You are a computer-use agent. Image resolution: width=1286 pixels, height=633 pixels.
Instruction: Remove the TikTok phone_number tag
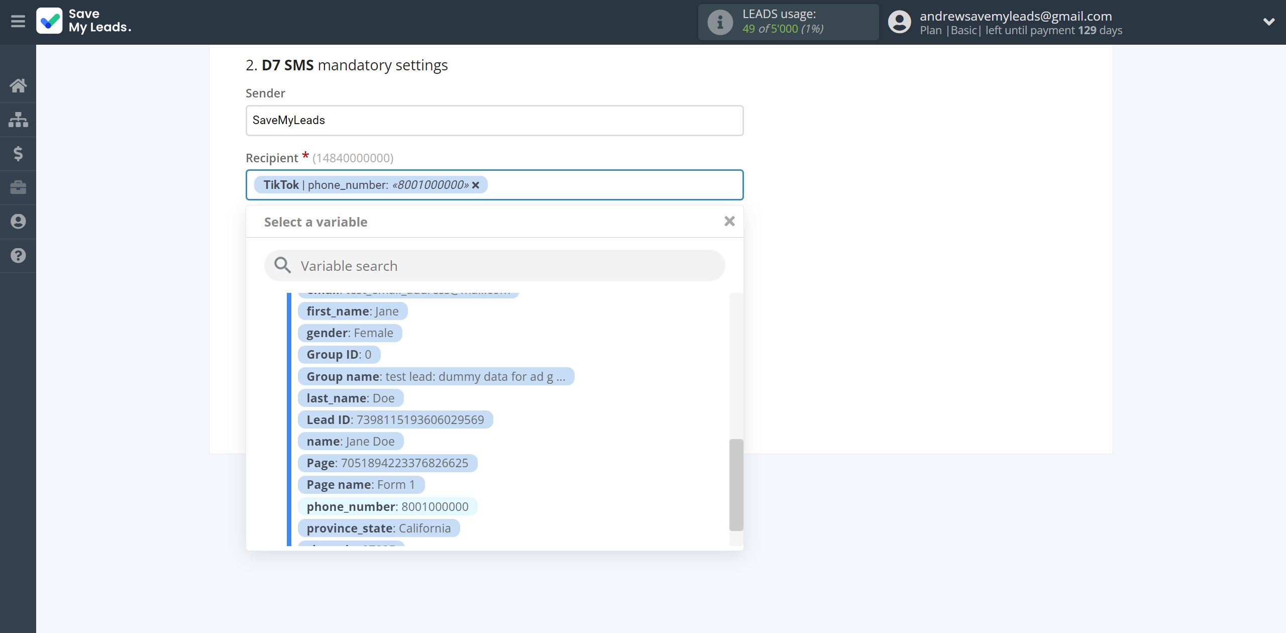[x=476, y=185]
